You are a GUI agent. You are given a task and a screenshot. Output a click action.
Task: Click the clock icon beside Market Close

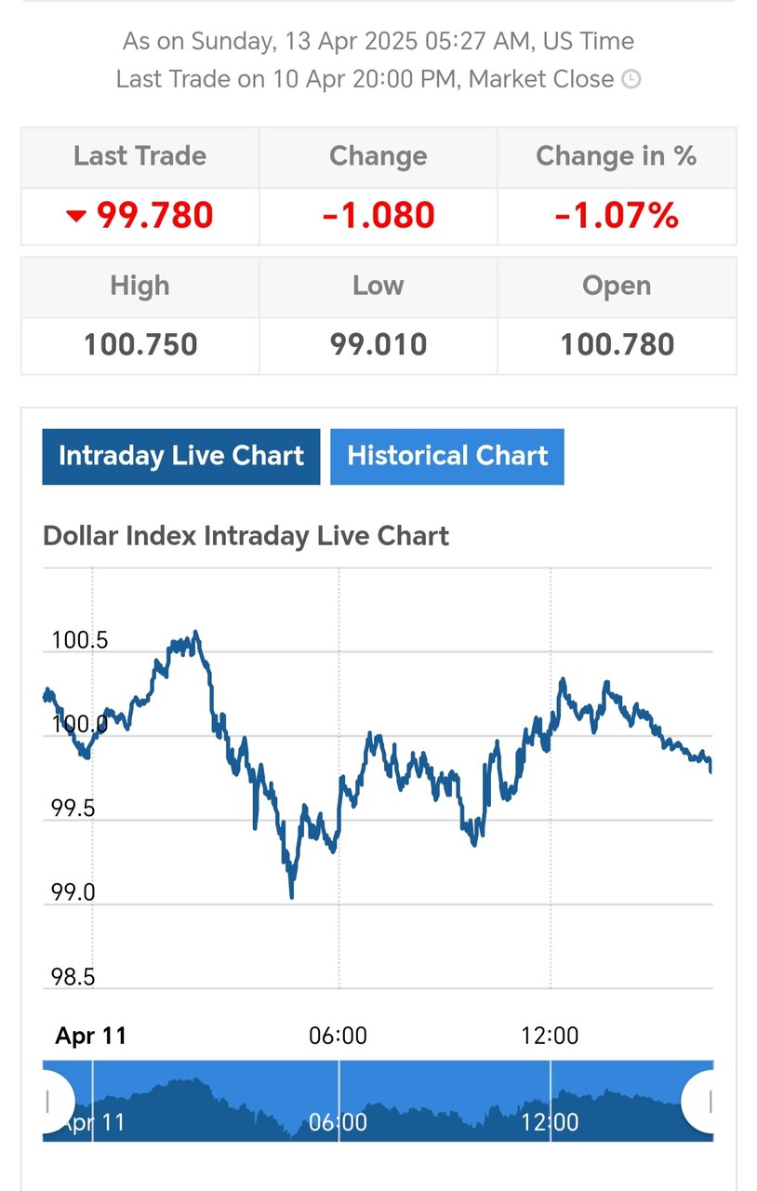631,79
